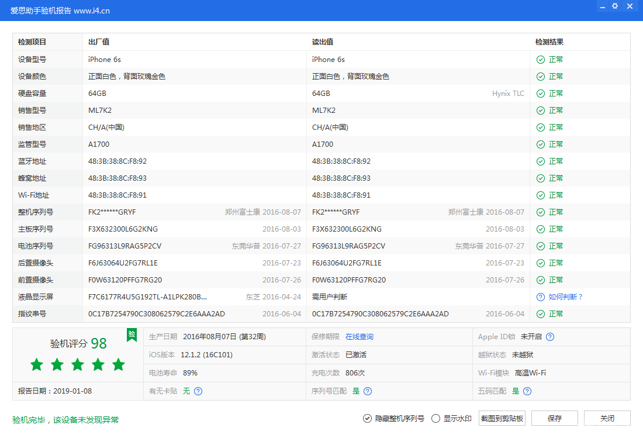Click the 截图到剪贴板 button
The image size is (643, 438).
(x=502, y=418)
